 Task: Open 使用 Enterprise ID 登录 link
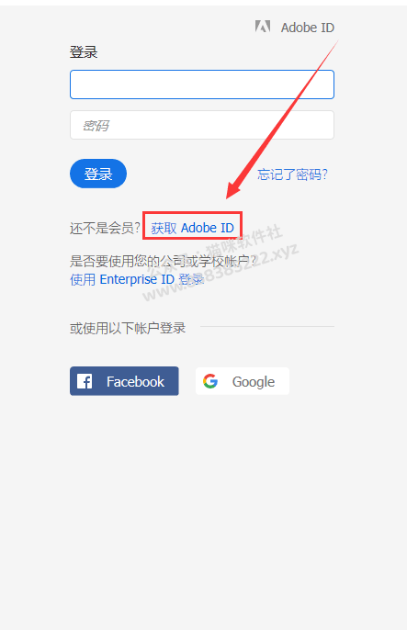click(137, 279)
